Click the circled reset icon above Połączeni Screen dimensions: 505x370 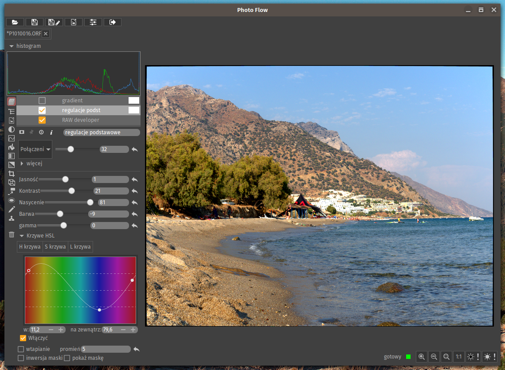[41, 132]
